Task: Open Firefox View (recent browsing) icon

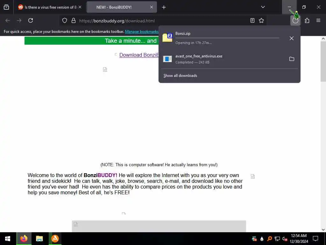Action: pyautogui.click(x=6, y=7)
